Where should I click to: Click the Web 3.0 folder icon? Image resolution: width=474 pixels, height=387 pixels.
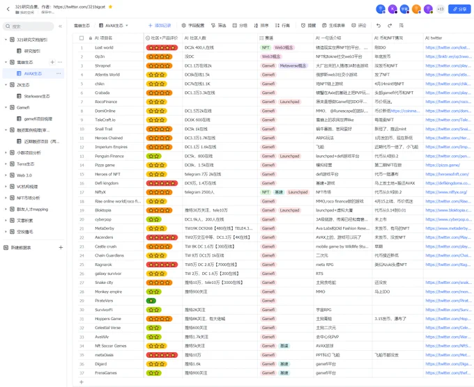tap(12, 175)
